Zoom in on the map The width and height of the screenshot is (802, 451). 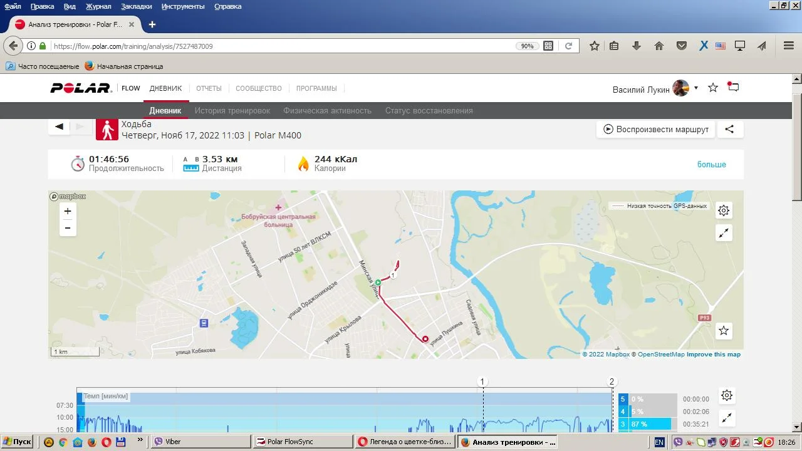(68, 211)
